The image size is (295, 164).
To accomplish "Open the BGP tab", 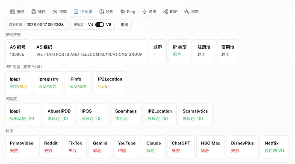I will click(x=170, y=12).
